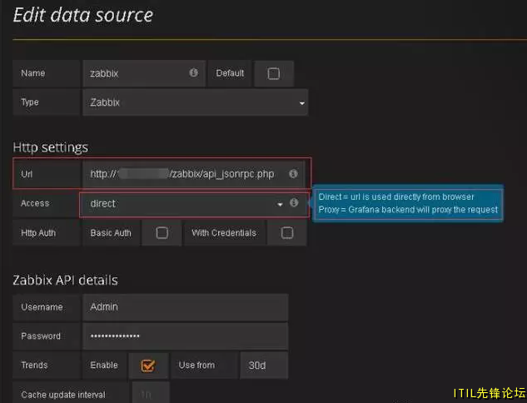Viewport: 527px width, 403px height.
Task: Click the 'Edit data source' heading
Action: tap(83, 15)
